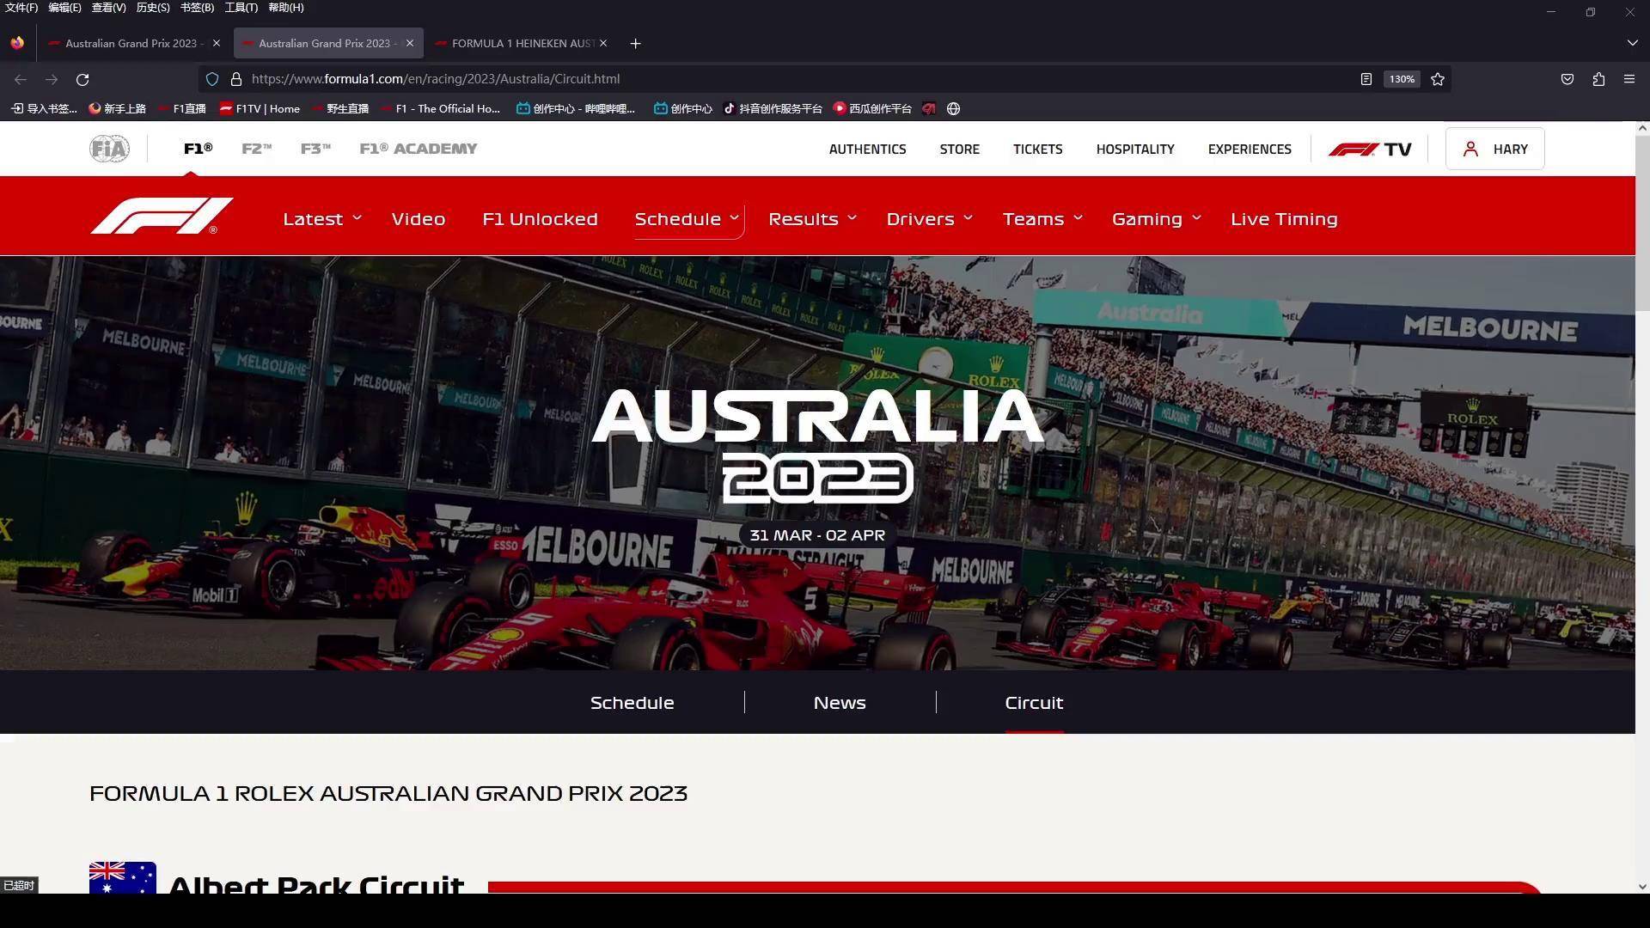
Task: Switch to the News tab below hero
Action: click(x=840, y=703)
